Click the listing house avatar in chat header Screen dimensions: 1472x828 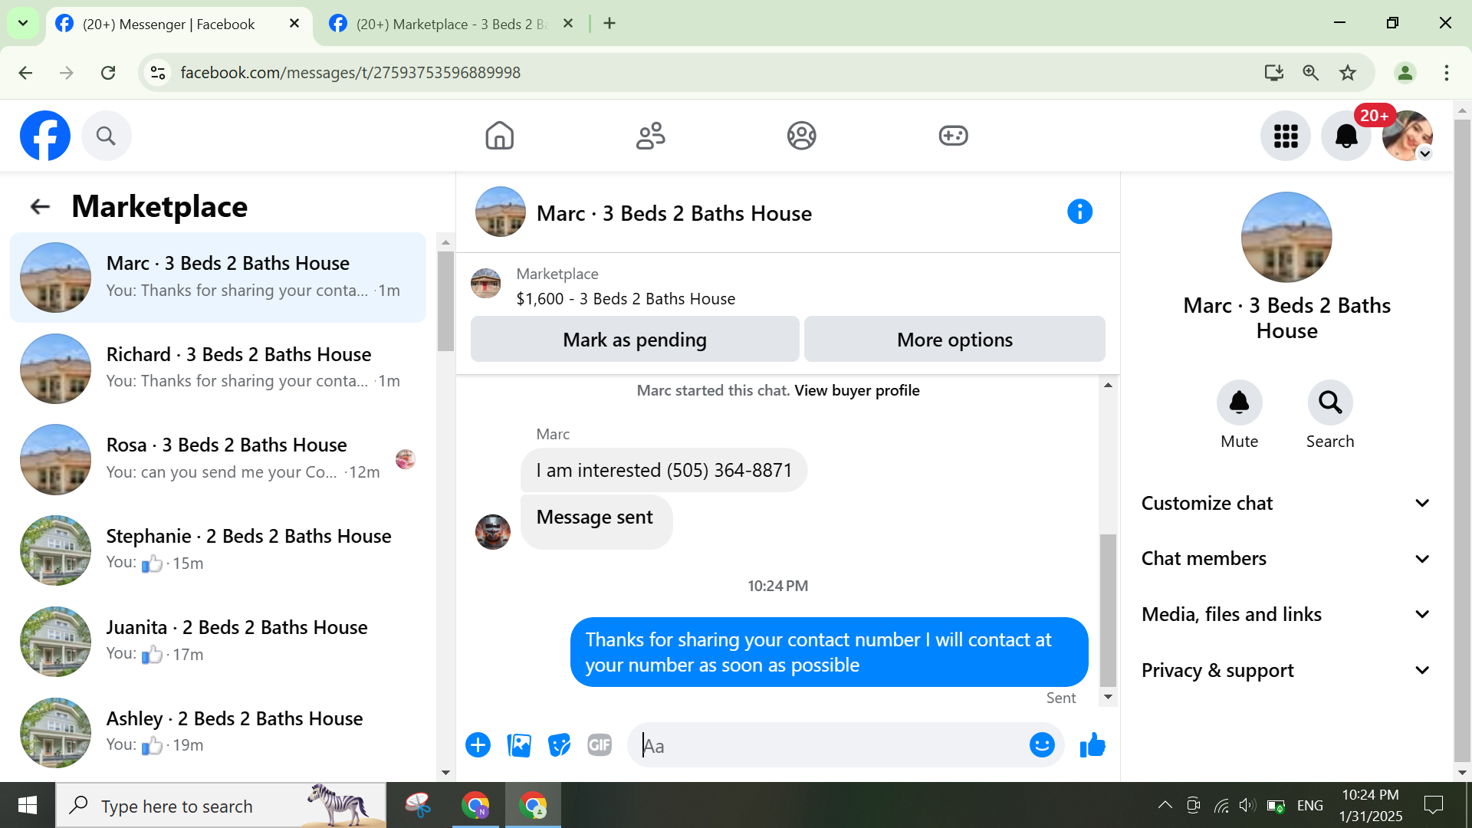click(x=501, y=212)
